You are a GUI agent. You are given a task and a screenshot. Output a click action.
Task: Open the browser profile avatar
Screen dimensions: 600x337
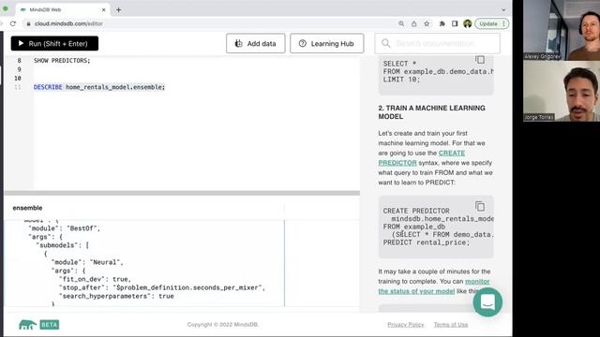tap(467, 23)
